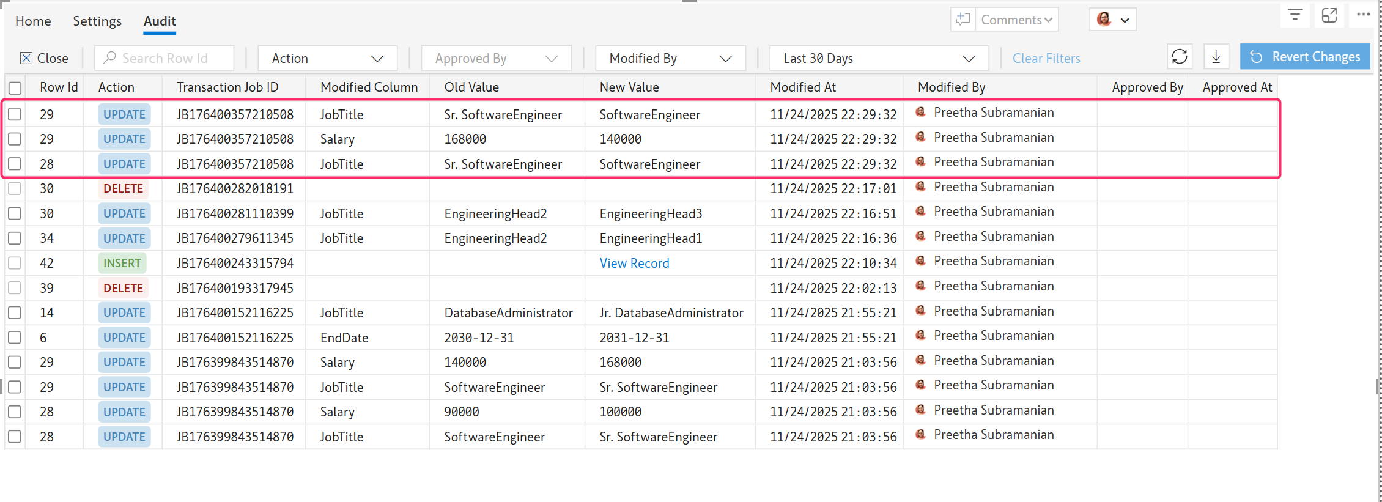Open the more options ellipsis menu
Screen dimensions: 1382x502
(1363, 15)
